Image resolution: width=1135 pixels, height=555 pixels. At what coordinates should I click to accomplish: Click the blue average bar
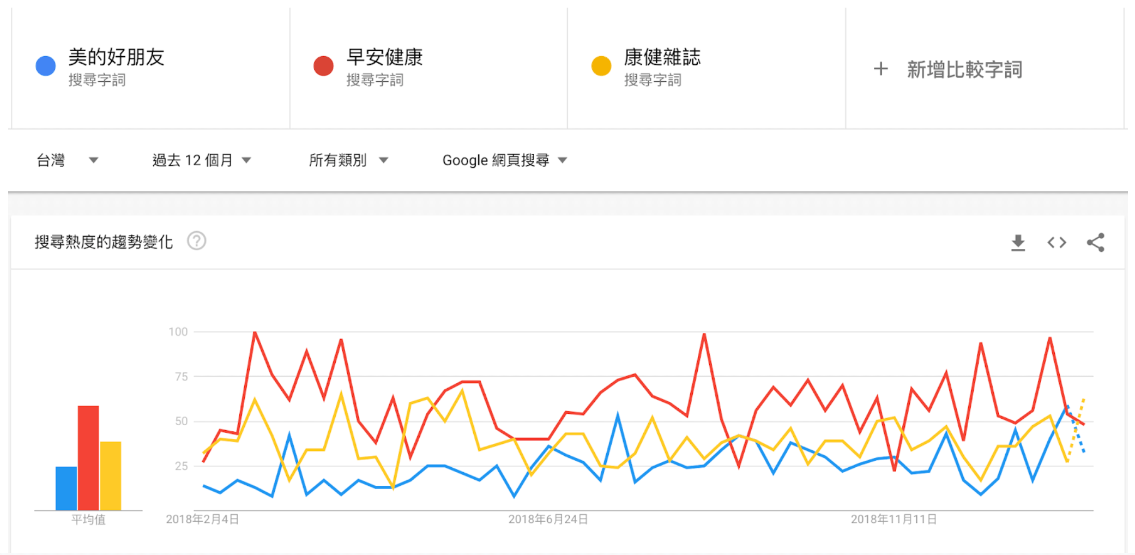tap(67, 488)
